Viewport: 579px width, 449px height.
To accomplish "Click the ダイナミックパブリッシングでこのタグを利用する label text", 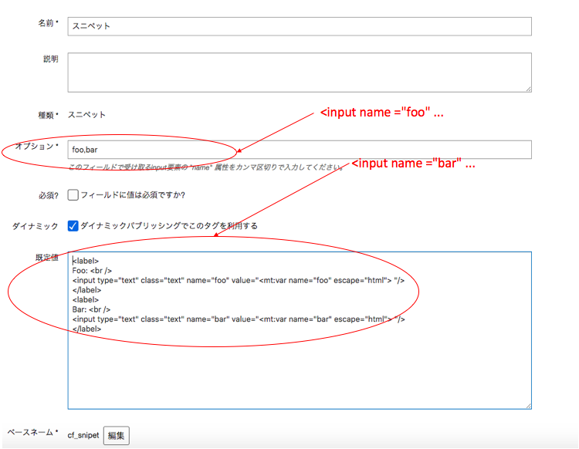I will (x=169, y=226).
